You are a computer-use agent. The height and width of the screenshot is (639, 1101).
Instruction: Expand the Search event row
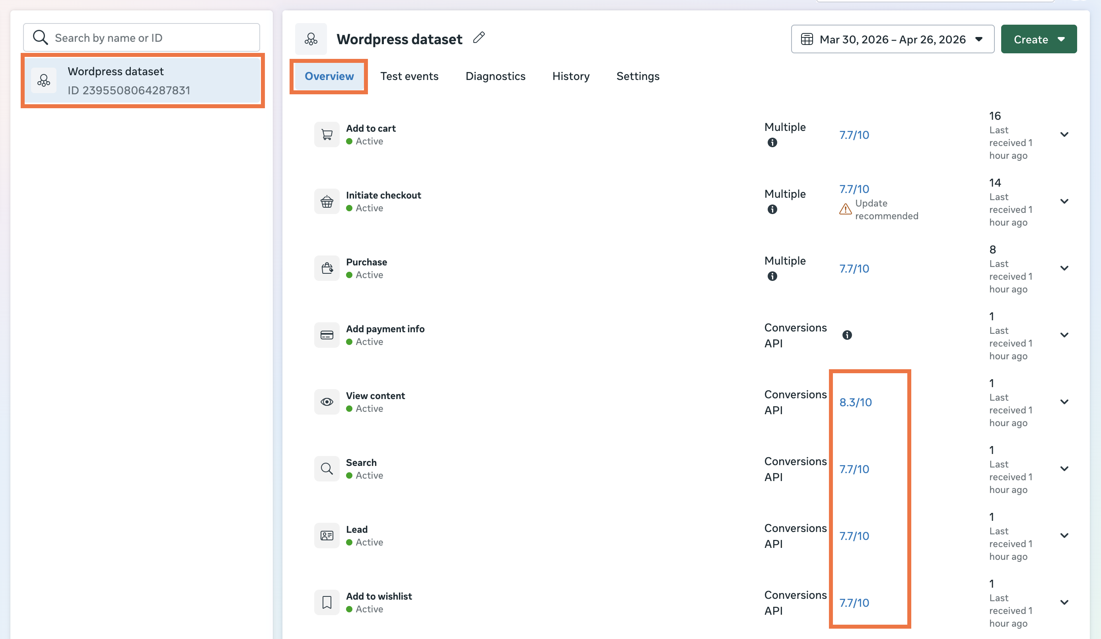[1064, 469]
